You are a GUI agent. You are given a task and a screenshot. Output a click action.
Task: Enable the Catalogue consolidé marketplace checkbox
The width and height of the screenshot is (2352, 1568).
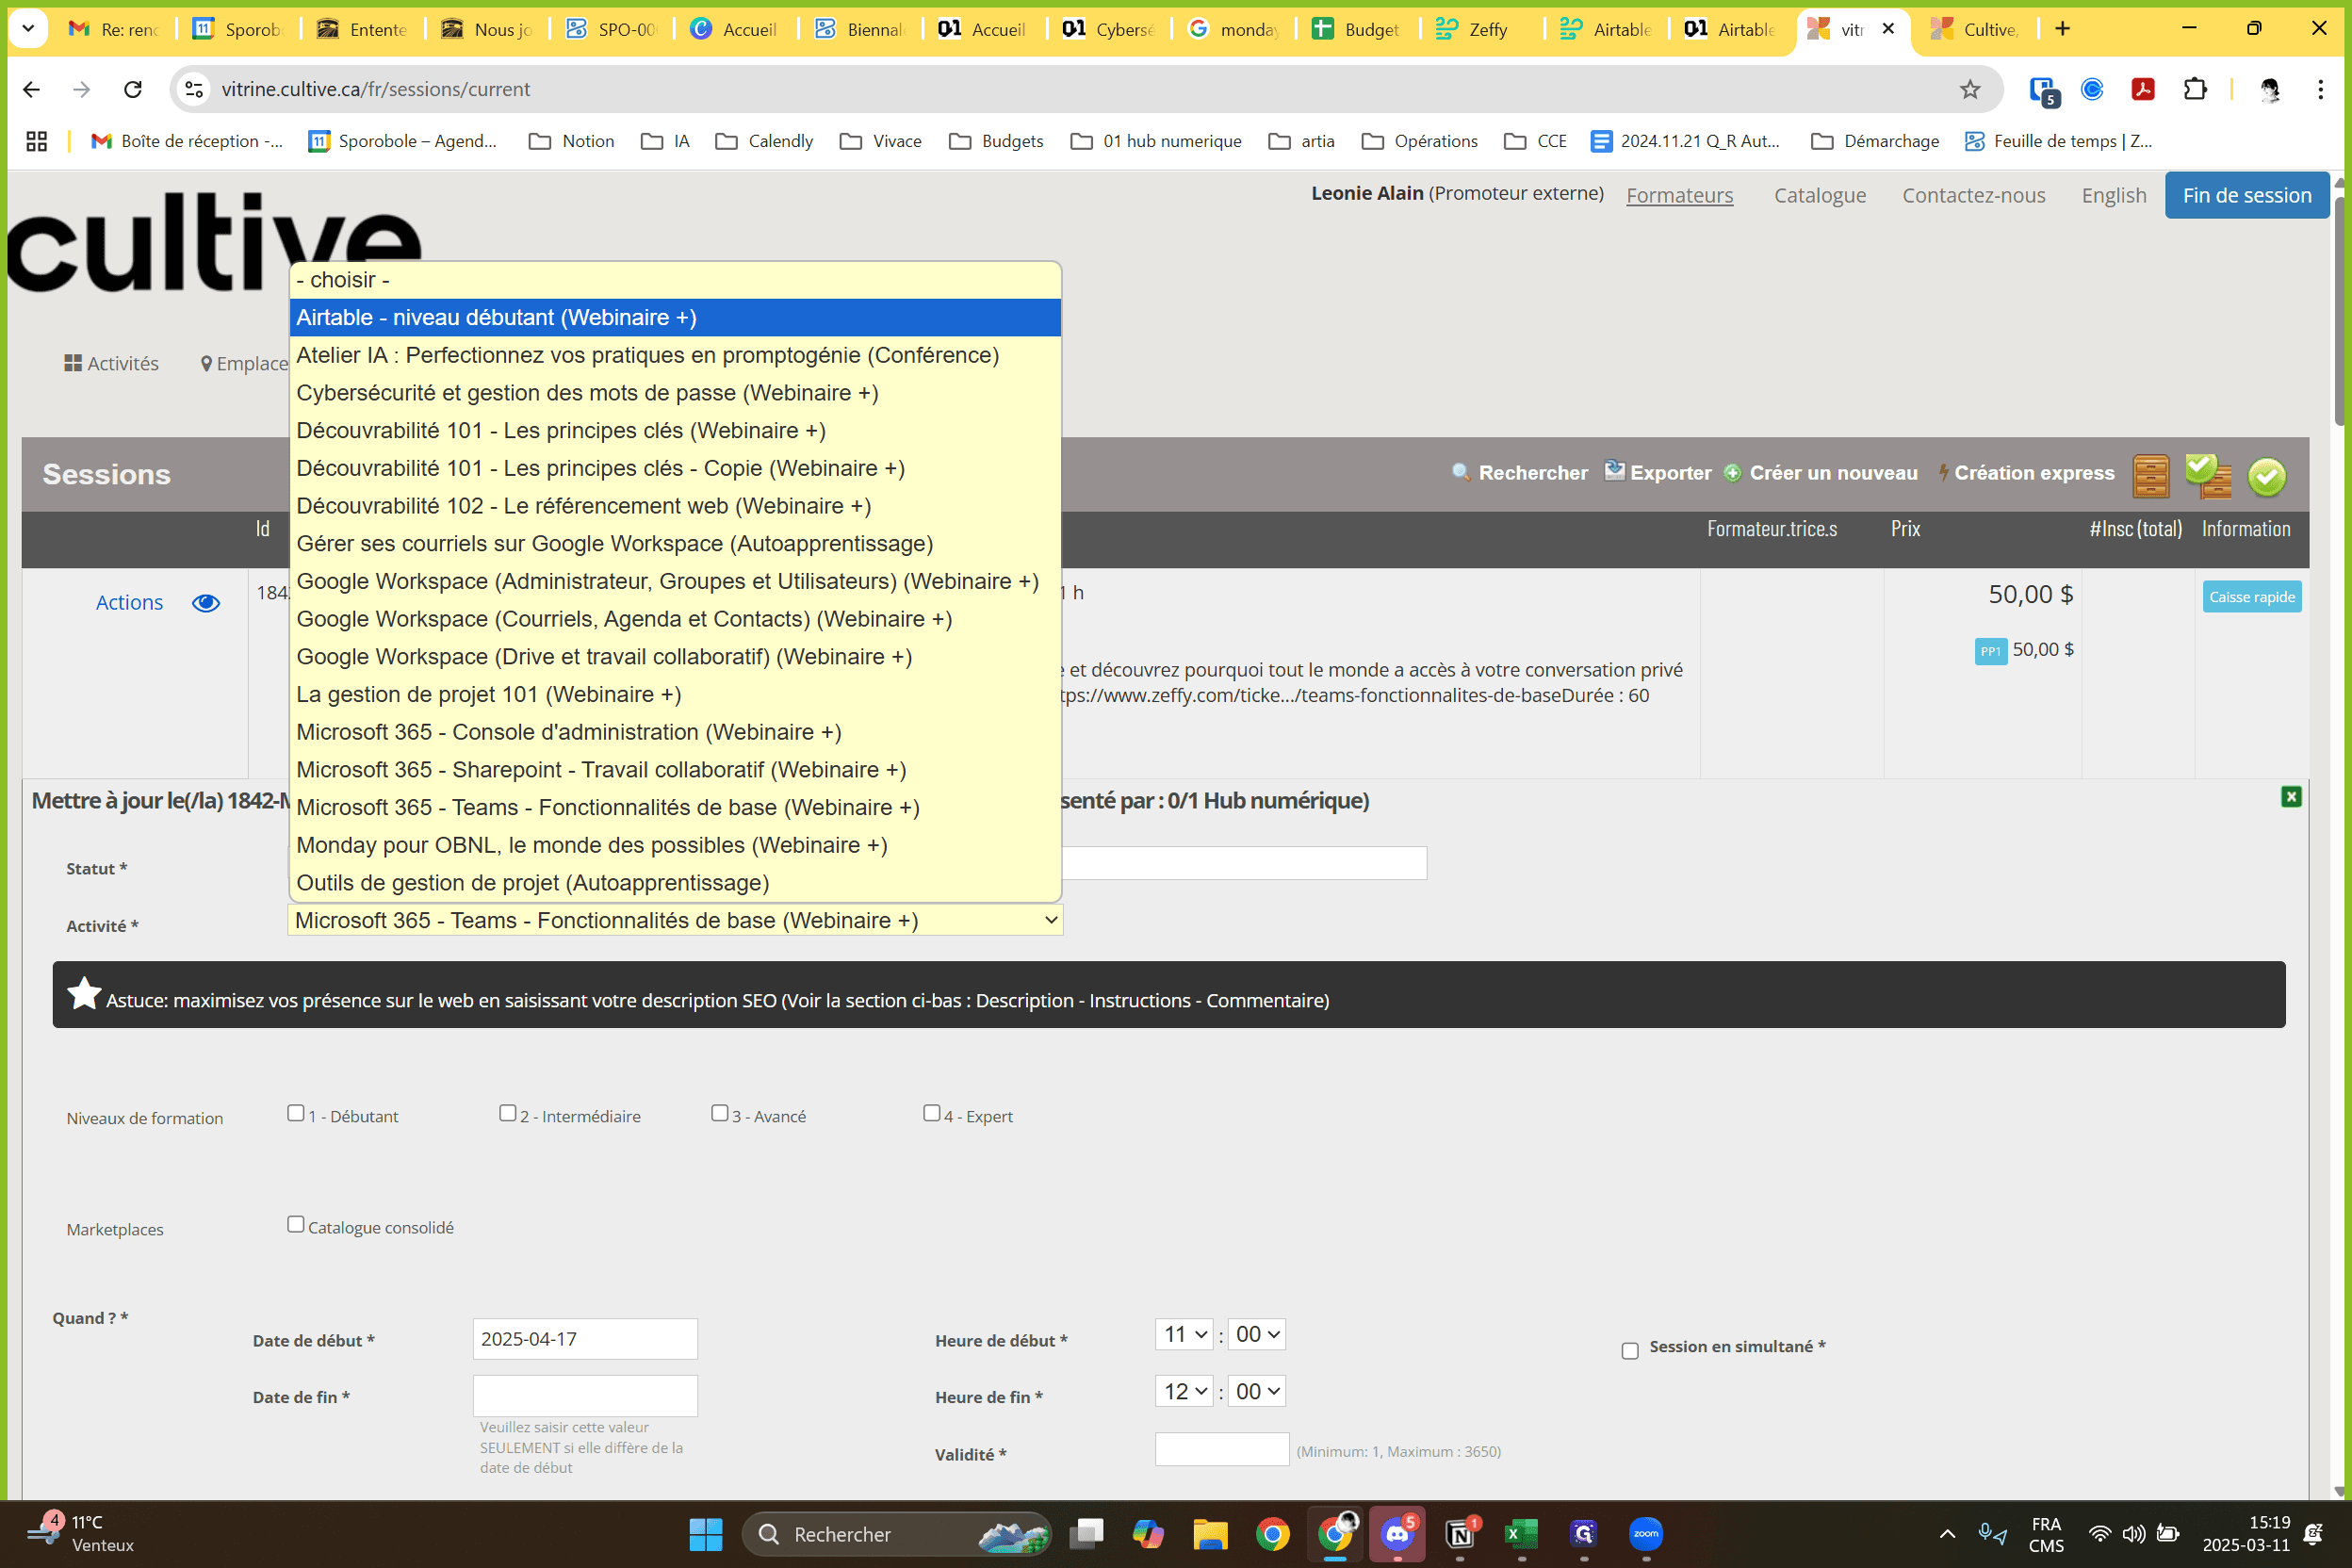point(296,1224)
